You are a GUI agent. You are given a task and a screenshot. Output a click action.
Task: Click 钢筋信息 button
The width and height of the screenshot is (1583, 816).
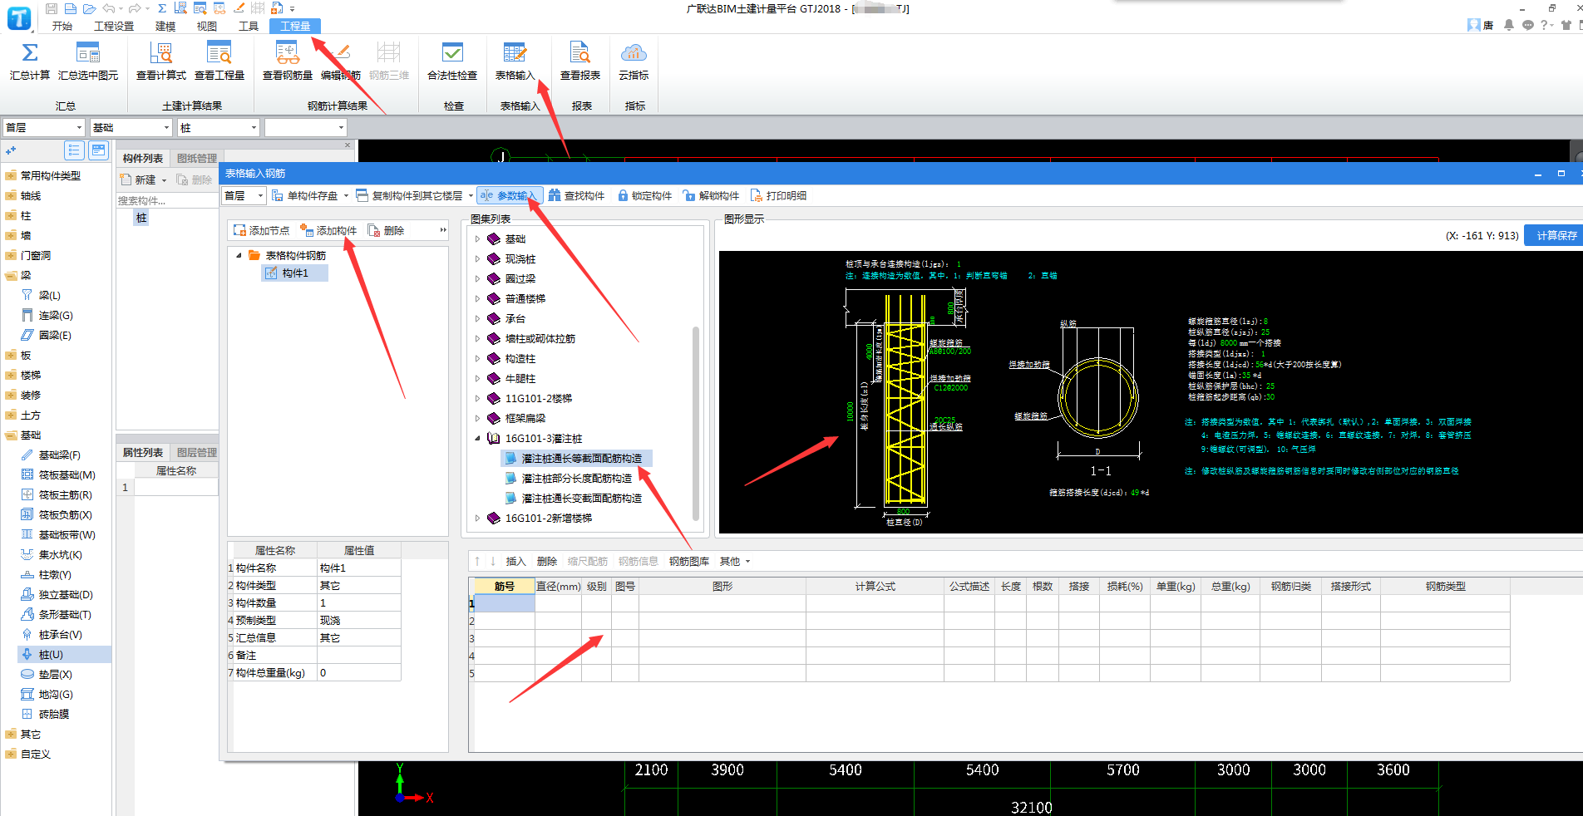coord(639,562)
